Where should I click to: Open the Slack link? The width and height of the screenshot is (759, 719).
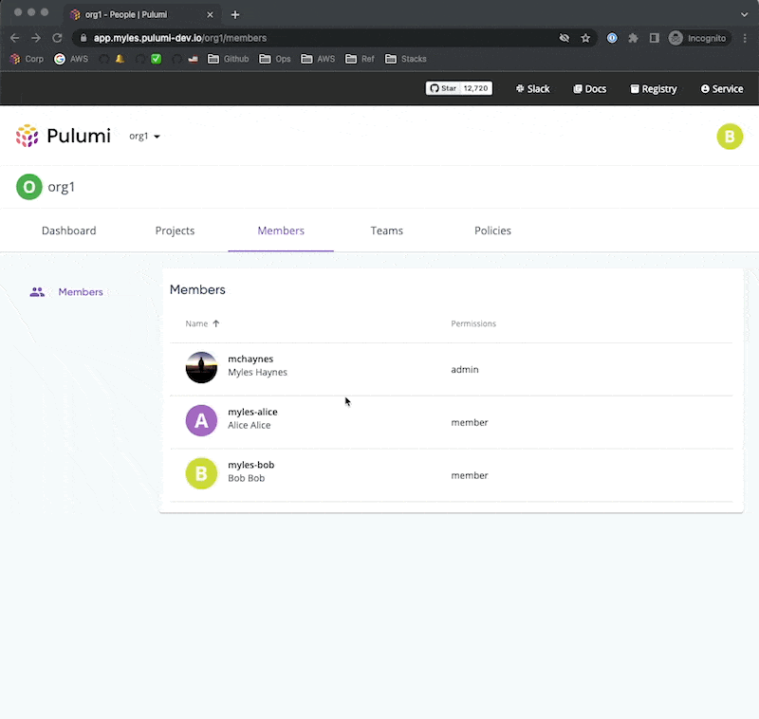pos(532,89)
